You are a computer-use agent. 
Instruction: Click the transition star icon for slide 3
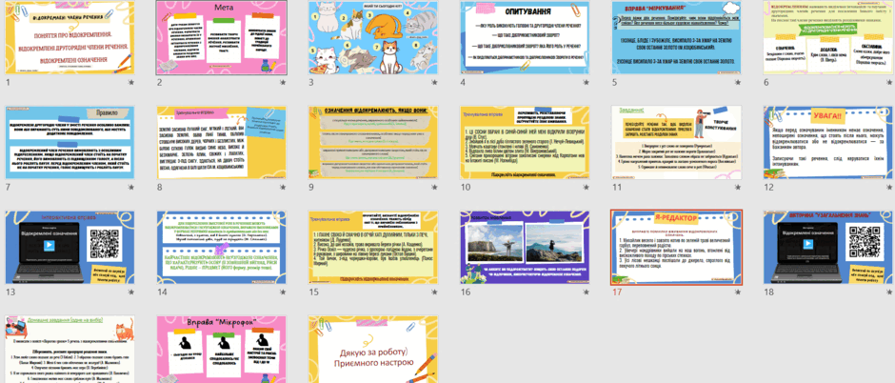(x=435, y=83)
